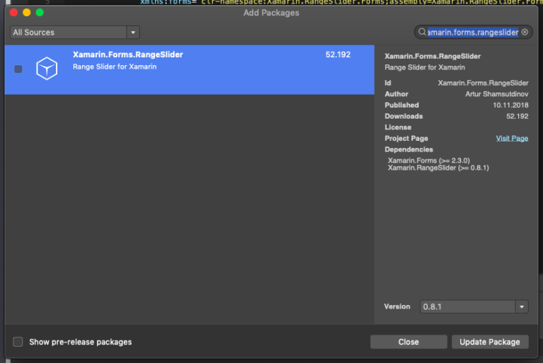Close the Add Packages window with red button
Screen dimensions: 543x363
pyautogui.click(x=14, y=13)
